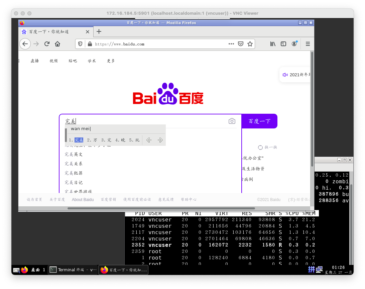365x289 pixels.
Task: Click 设为首页 footer link
Action: [34, 200]
